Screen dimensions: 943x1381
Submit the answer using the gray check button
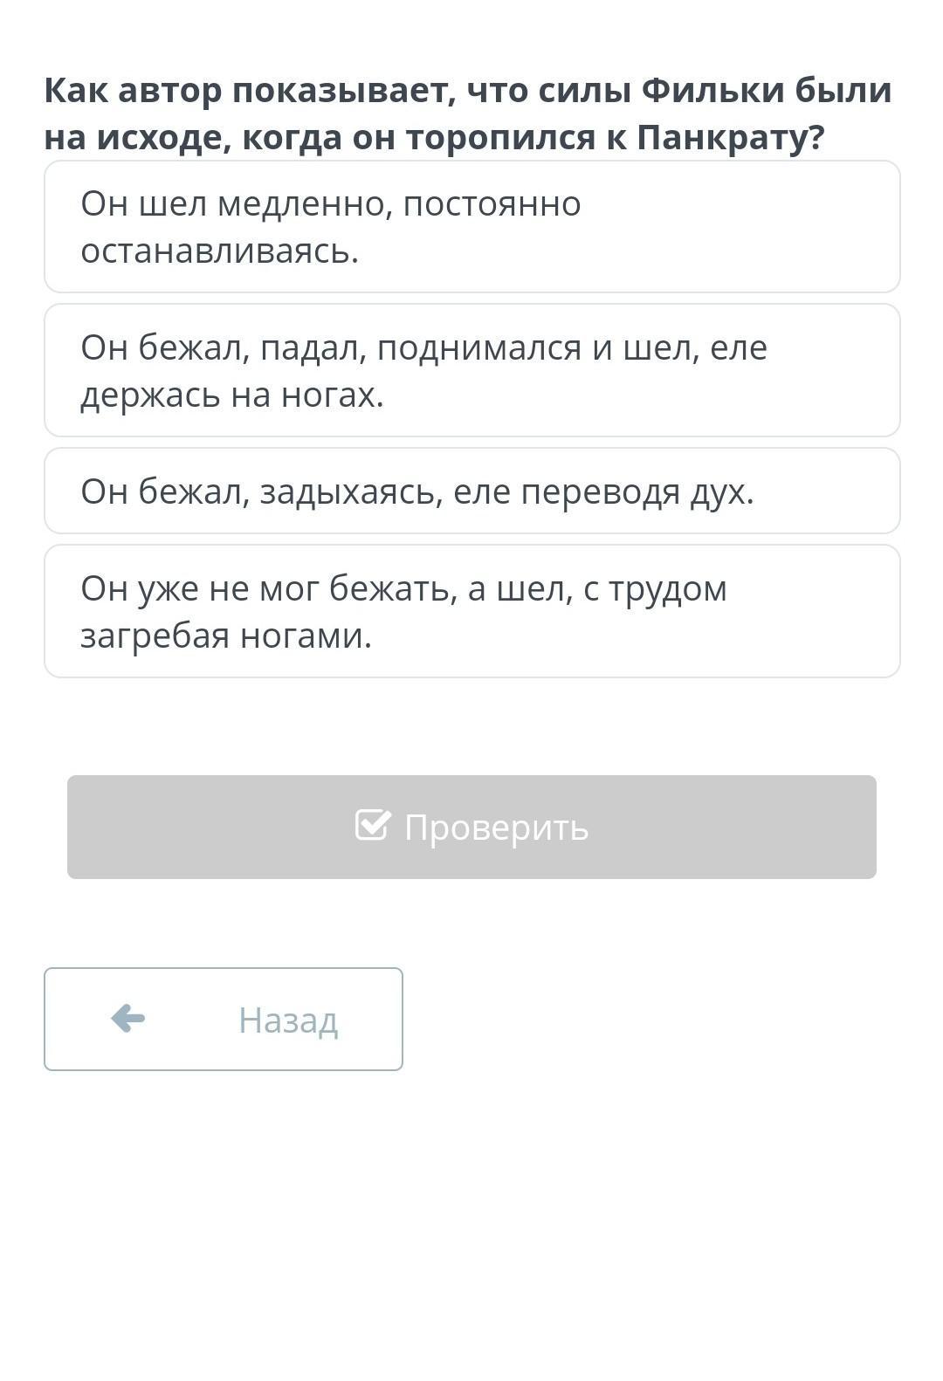471,827
